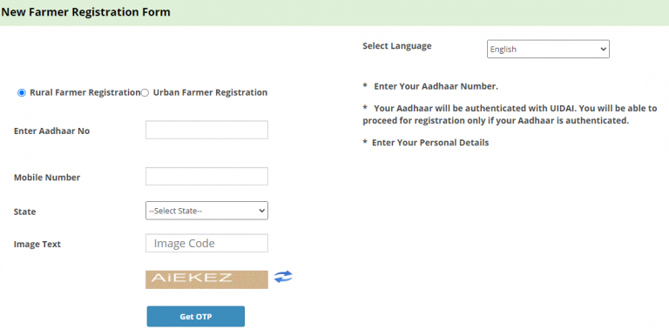Click the Aadhaar UIDAI authentication notice text
669x336 pixels.
point(510,114)
